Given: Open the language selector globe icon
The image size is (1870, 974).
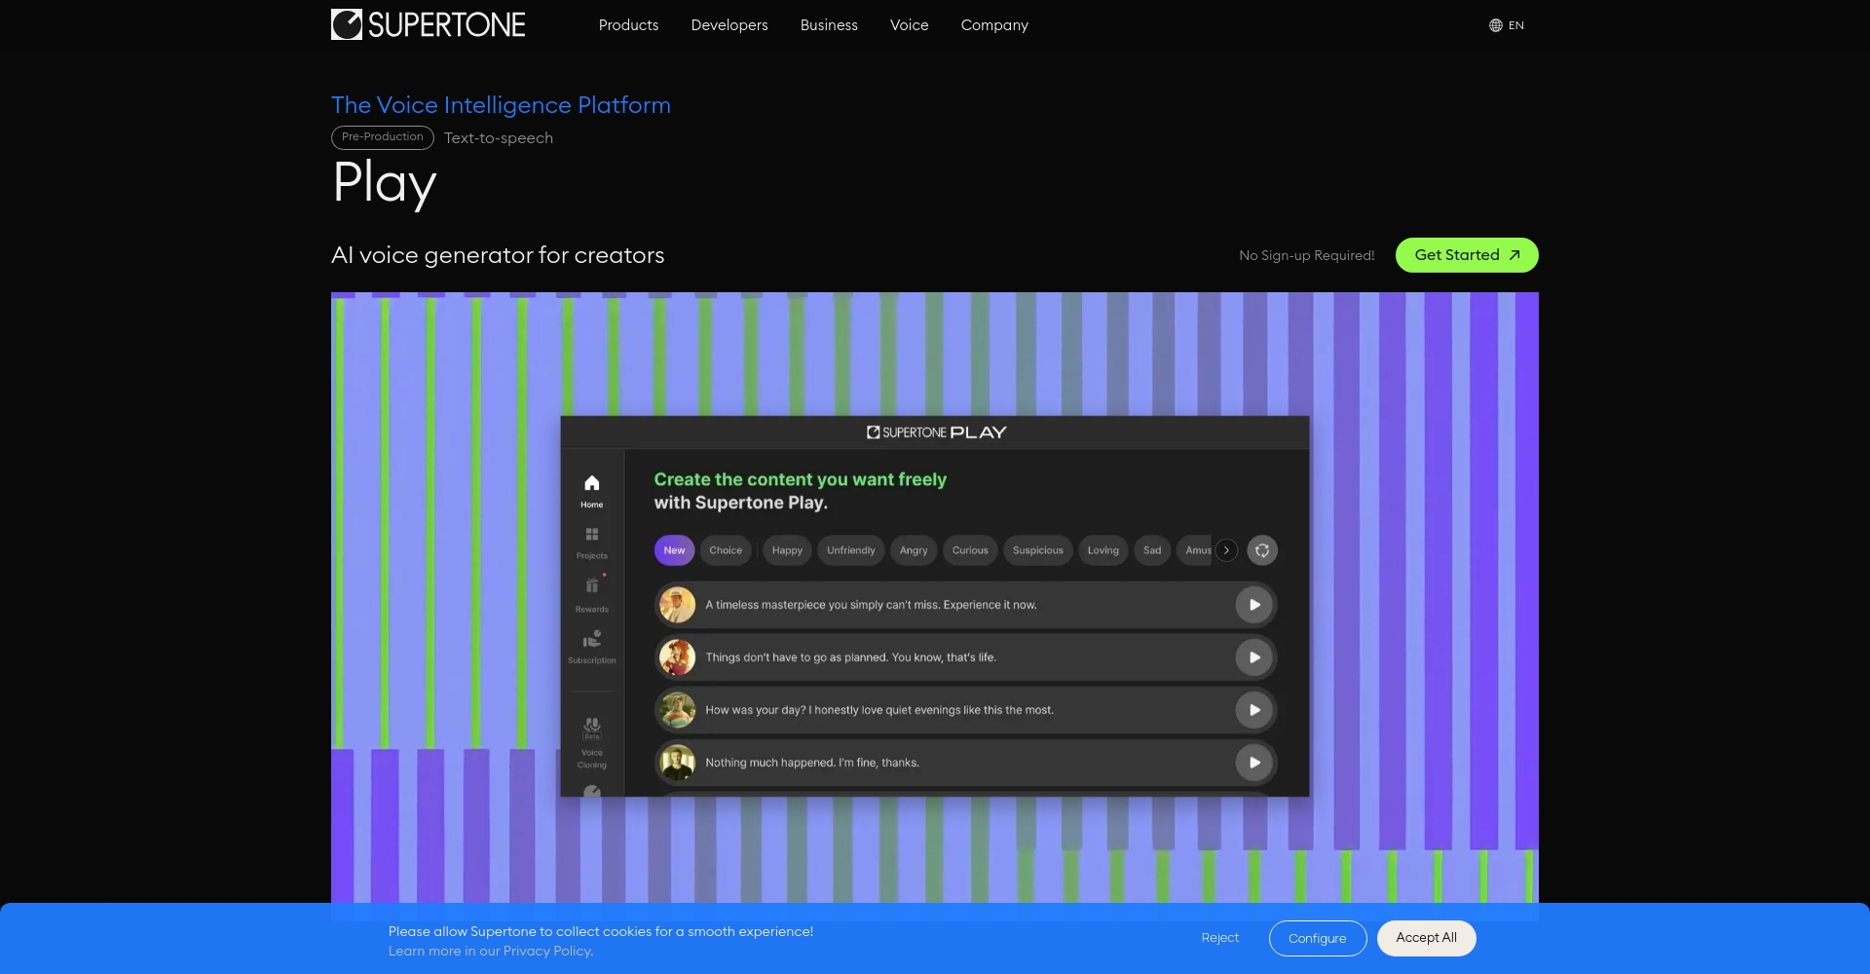Looking at the screenshot, I should click(x=1496, y=25).
